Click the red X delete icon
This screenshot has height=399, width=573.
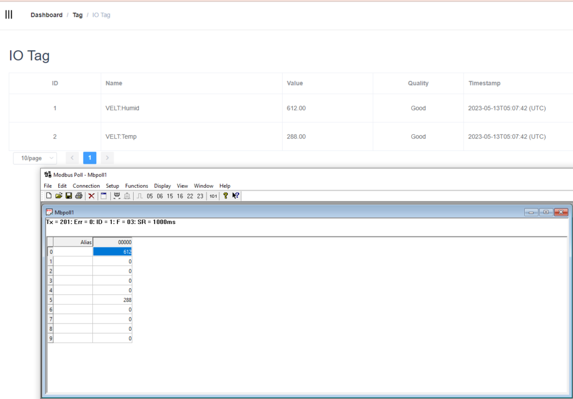tap(91, 196)
